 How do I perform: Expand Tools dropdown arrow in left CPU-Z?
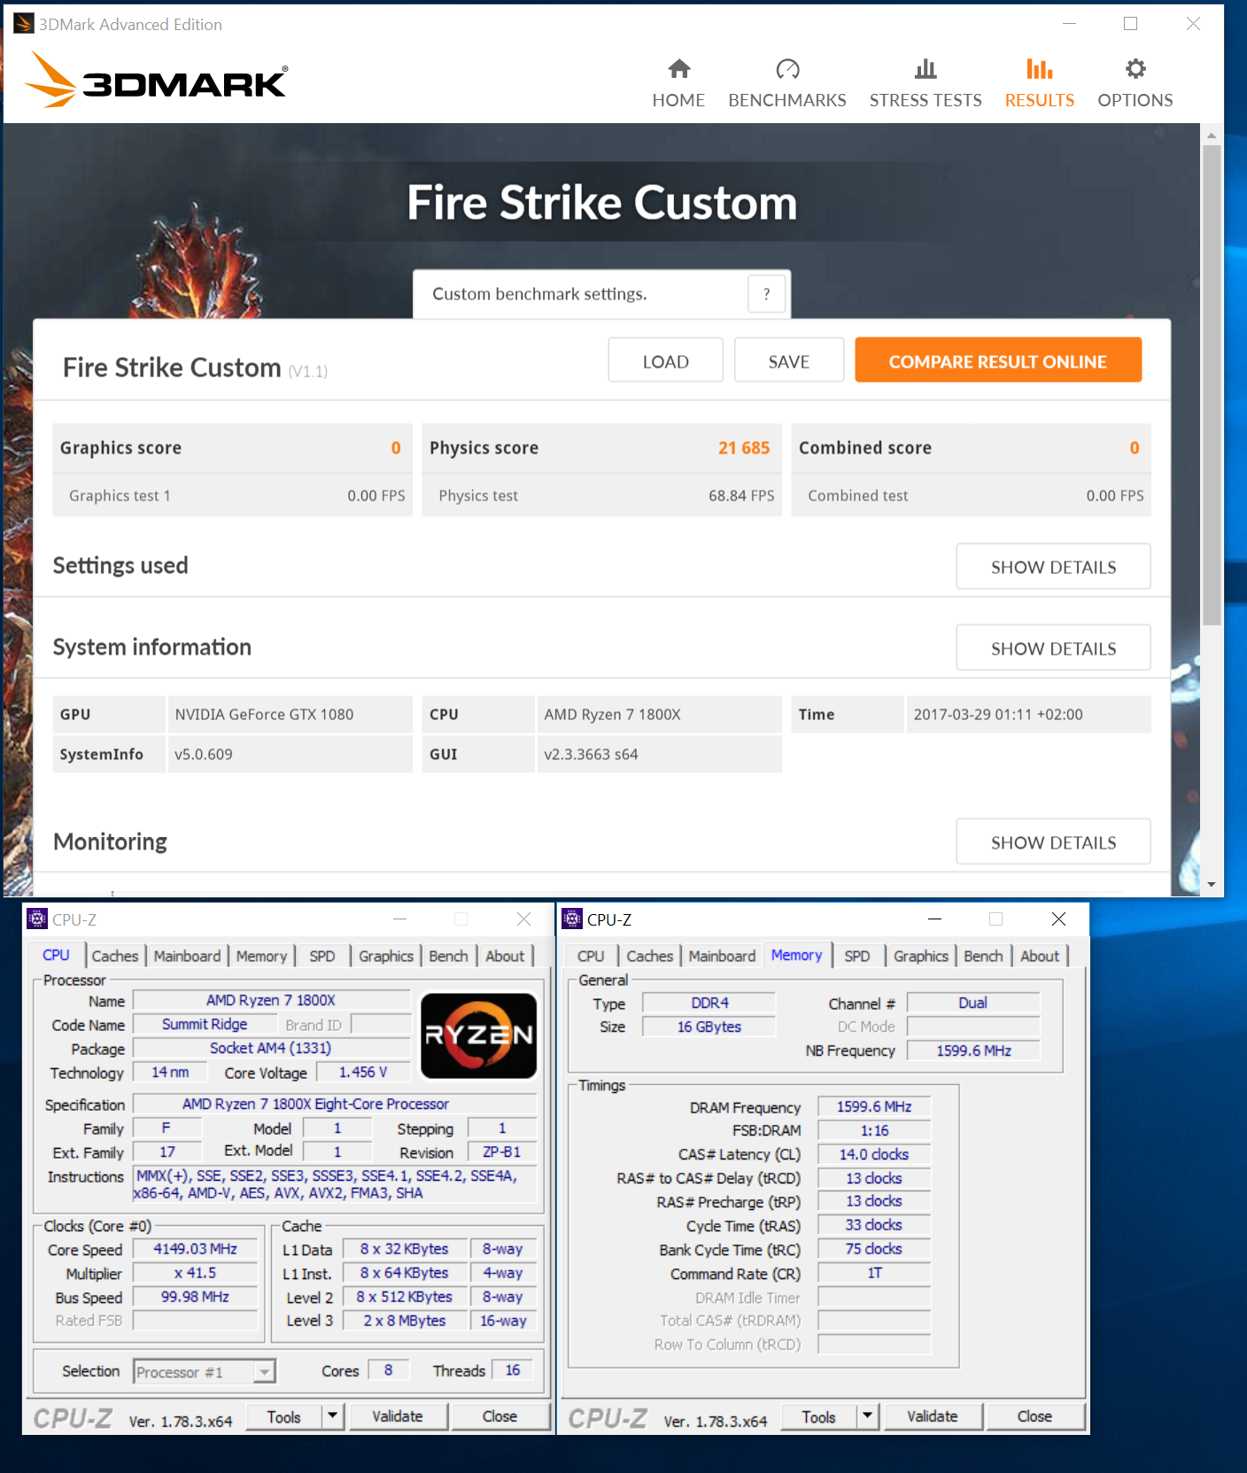[x=332, y=1415]
